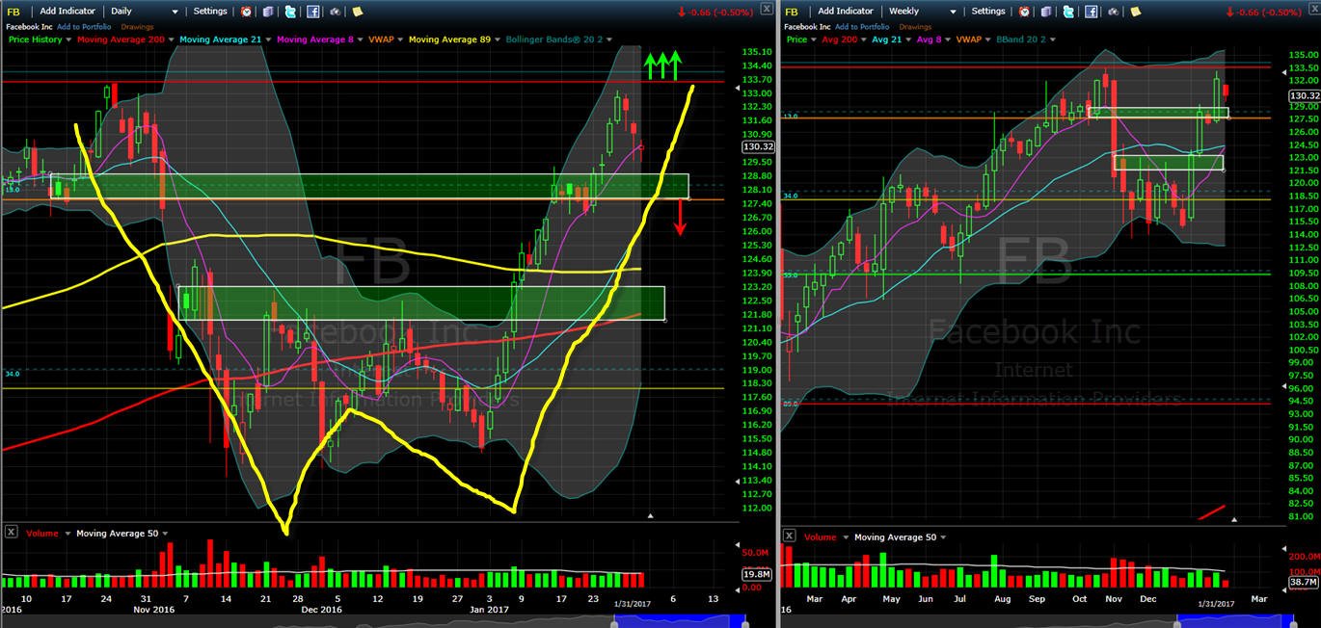This screenshot has width=1321, height=628.
Task: Click the alarm clock icon on the daily chart
Action: coord(246,12)
